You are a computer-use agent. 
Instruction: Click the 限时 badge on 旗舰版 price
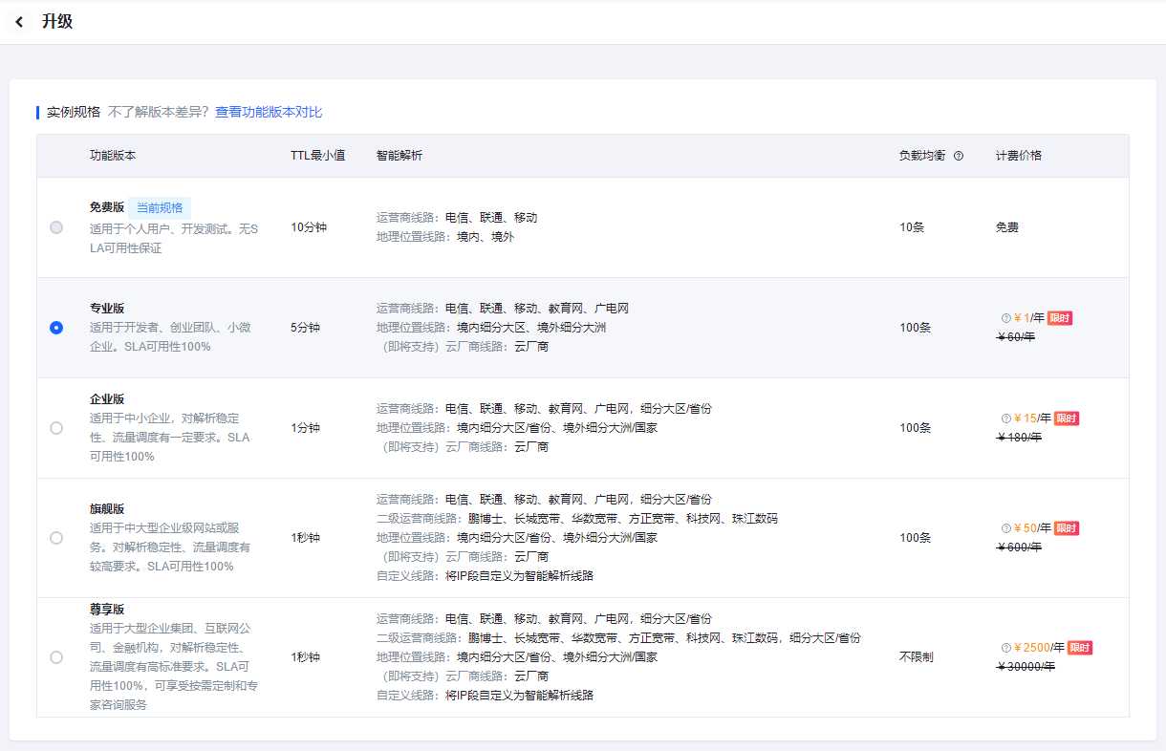coord(1067,528)
